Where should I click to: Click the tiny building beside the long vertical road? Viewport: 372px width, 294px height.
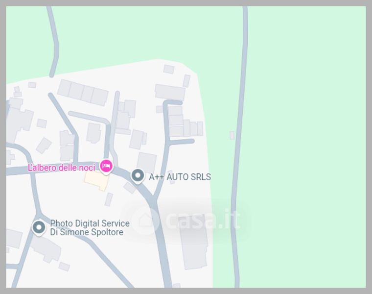(x=232, y=135)
